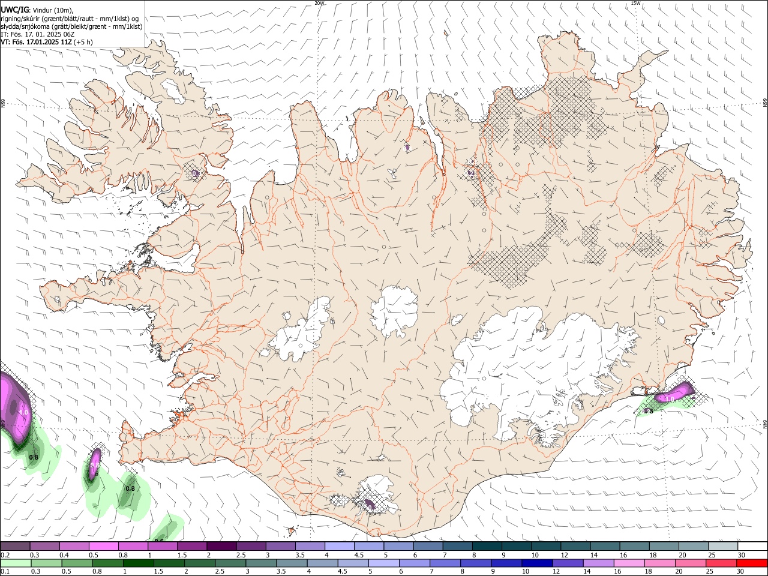The image size is (768, 576).
Task: Pick pale grey top swatch between 25 and 30
Action: tap(723, 546)
